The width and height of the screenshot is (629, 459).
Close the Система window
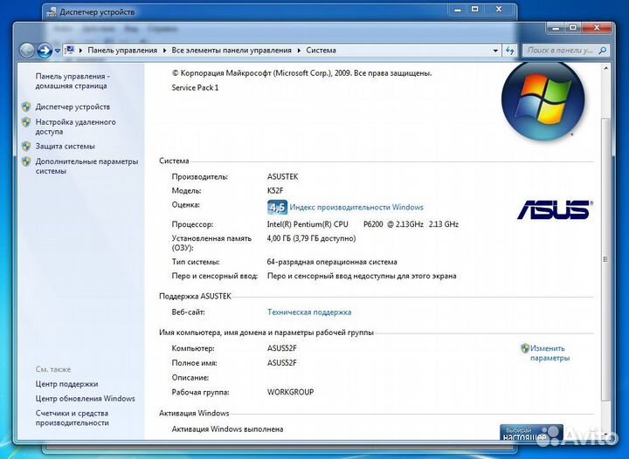click(597, 28)
